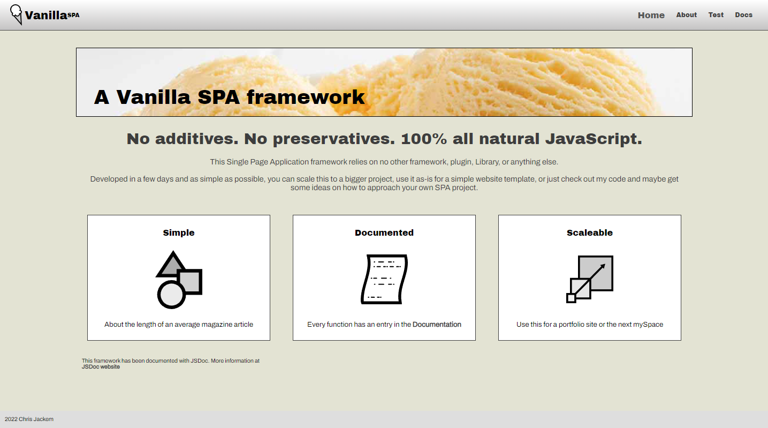Open the Docs section
This screenshot has width=768, height=428.
pos(743,14)
